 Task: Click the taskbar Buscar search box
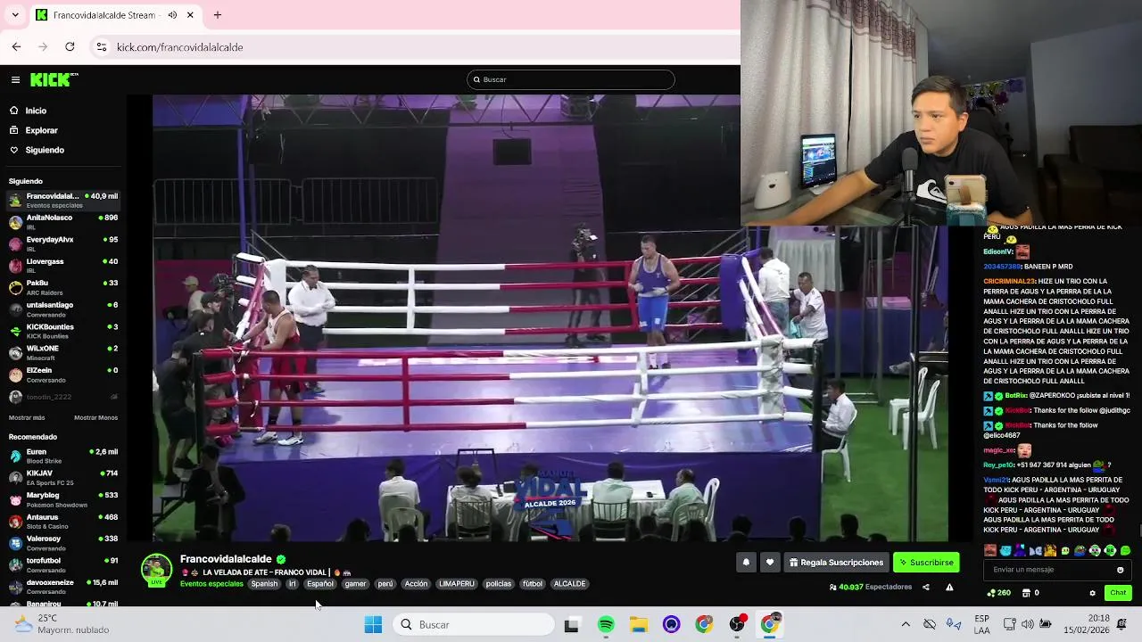point(473,624)
